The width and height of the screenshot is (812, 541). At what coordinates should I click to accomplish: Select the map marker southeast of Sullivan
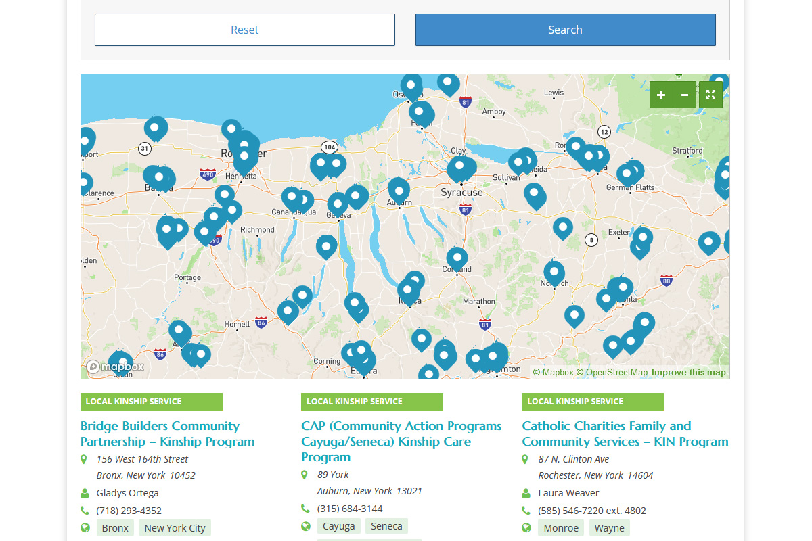535,195
